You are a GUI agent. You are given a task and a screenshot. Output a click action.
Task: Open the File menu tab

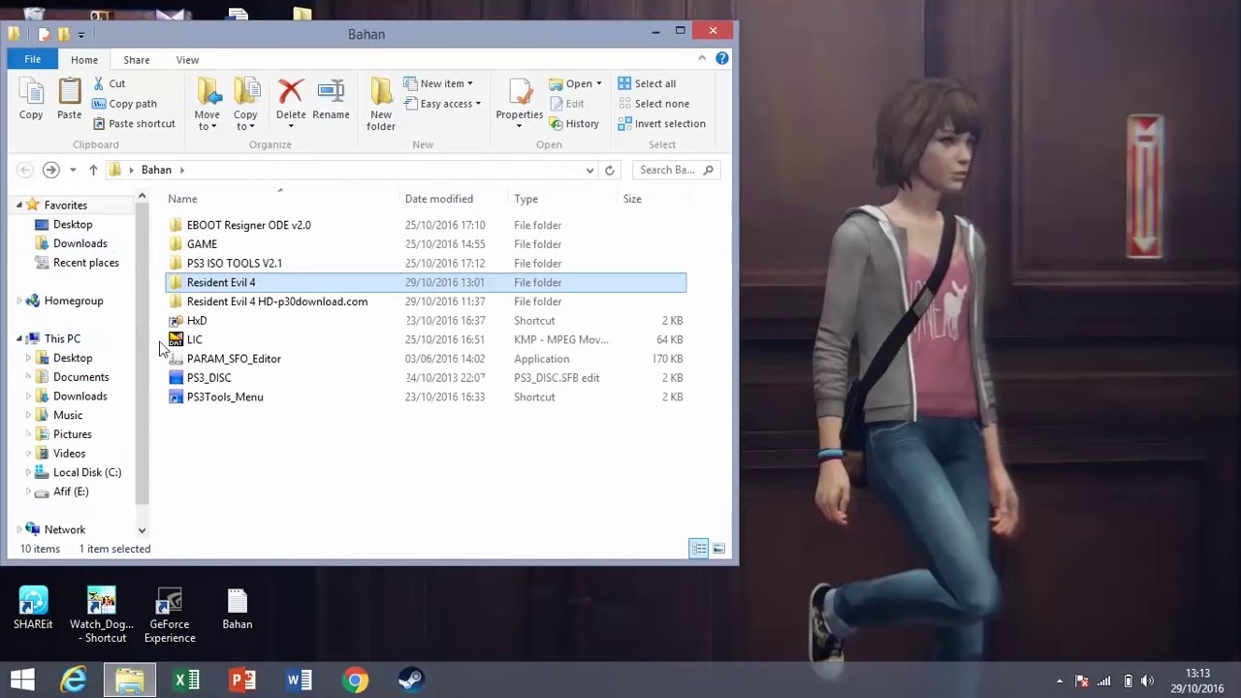click(32, 59)
